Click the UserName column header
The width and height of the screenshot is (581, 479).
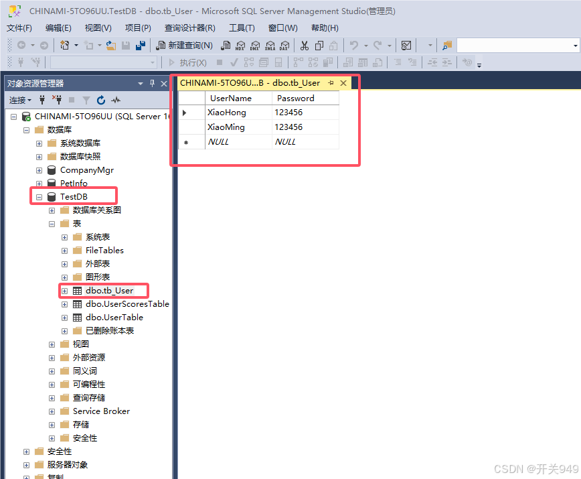(x=238, y=98)
